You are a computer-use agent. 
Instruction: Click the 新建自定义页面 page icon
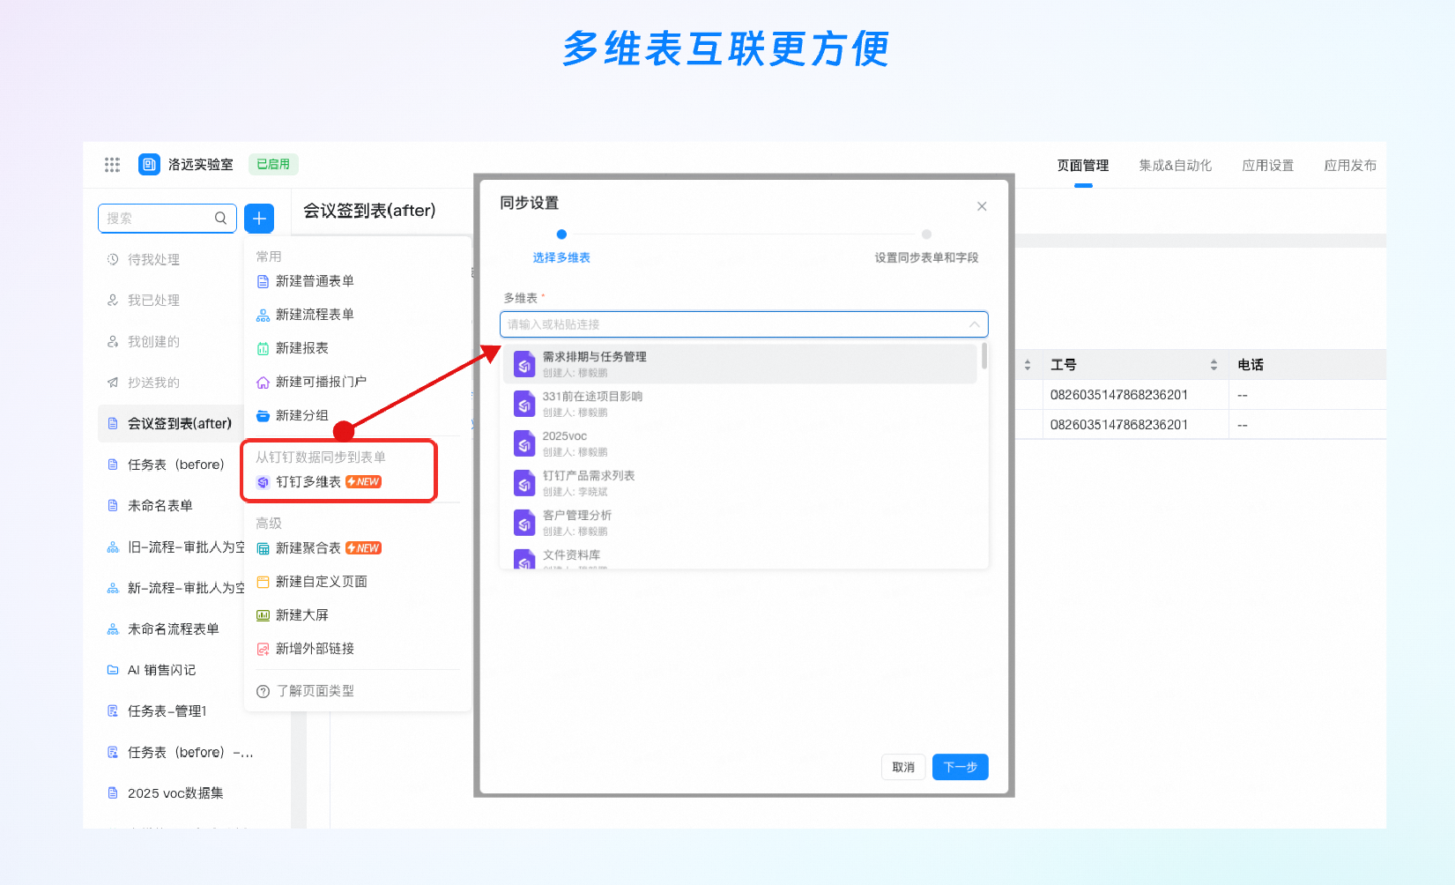pos(263,582)
